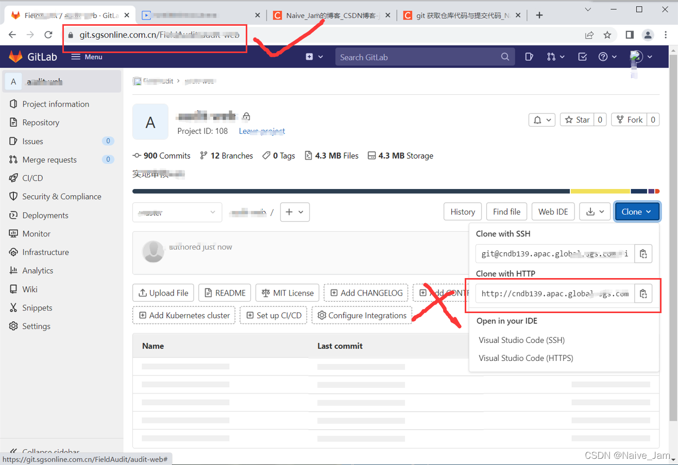
Task: Switch to the Naive_Jam CSDN blog tab
Action: pos(330,15)
